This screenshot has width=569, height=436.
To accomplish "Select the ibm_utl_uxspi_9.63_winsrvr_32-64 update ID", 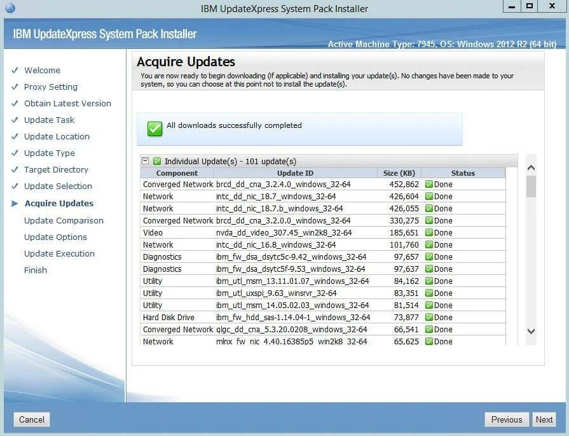I will (276, 293).
